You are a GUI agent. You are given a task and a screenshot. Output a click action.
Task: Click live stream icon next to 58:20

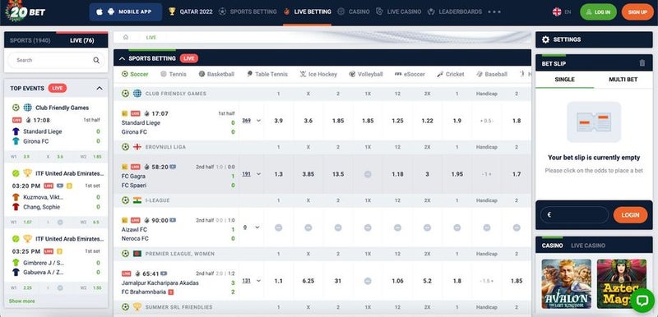point(173,167)
